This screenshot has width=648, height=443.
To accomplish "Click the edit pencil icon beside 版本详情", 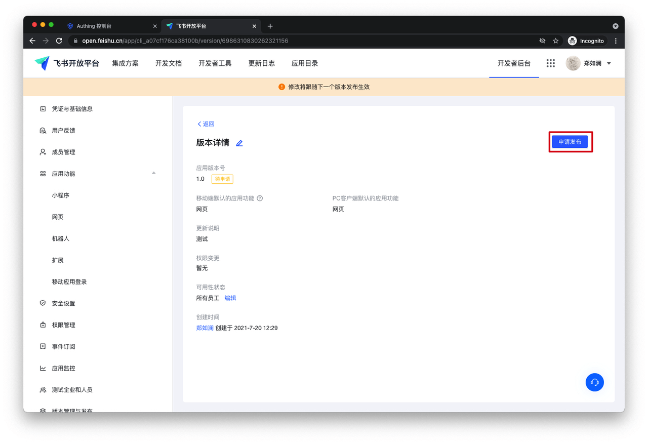I will click(239, 143).
